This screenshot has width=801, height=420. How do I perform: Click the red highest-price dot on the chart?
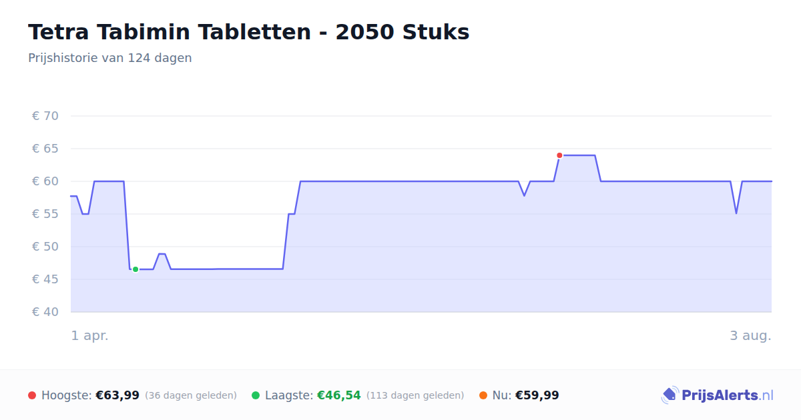559,155
